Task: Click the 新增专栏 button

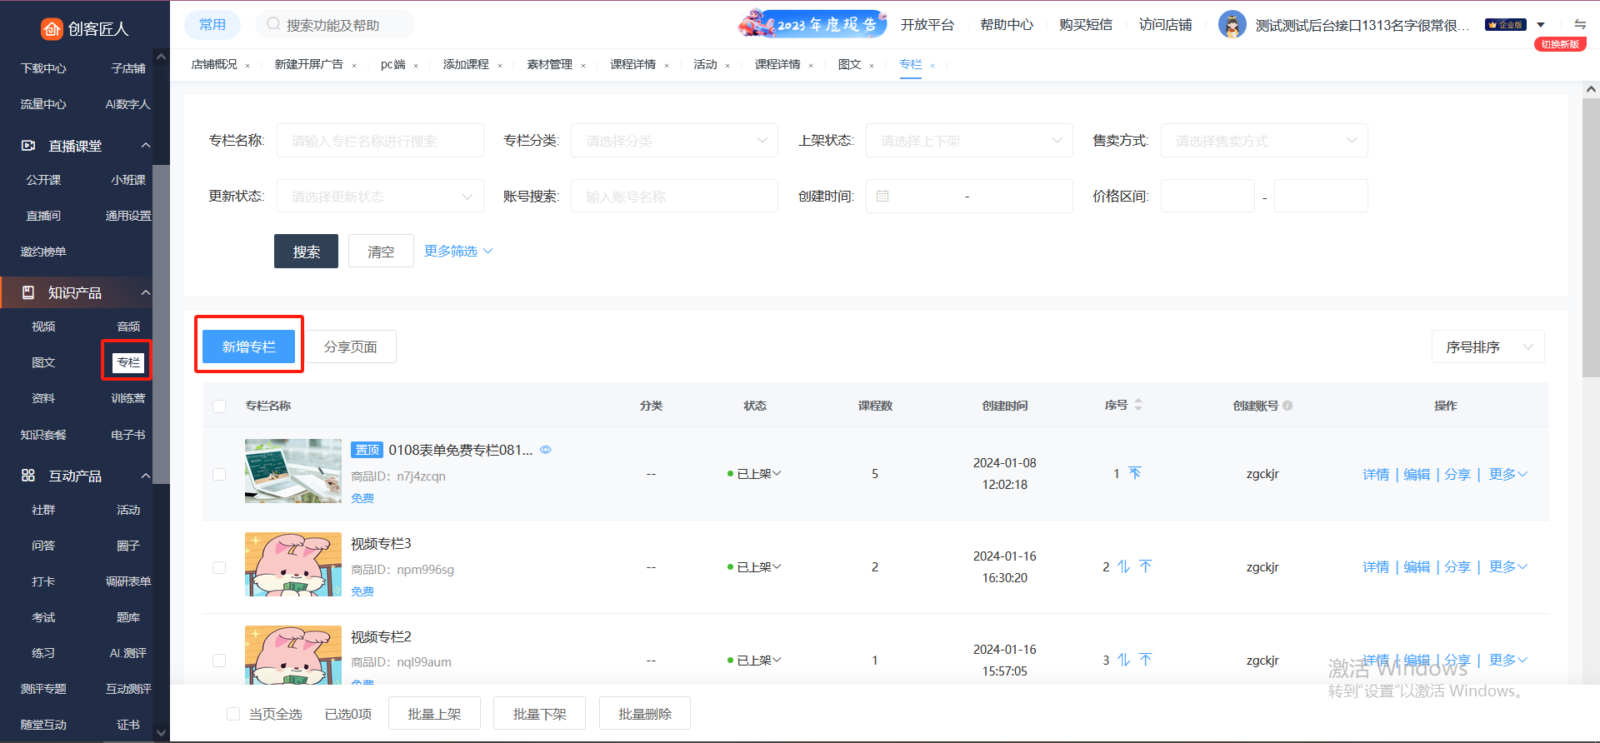Action: pos(248,347)
